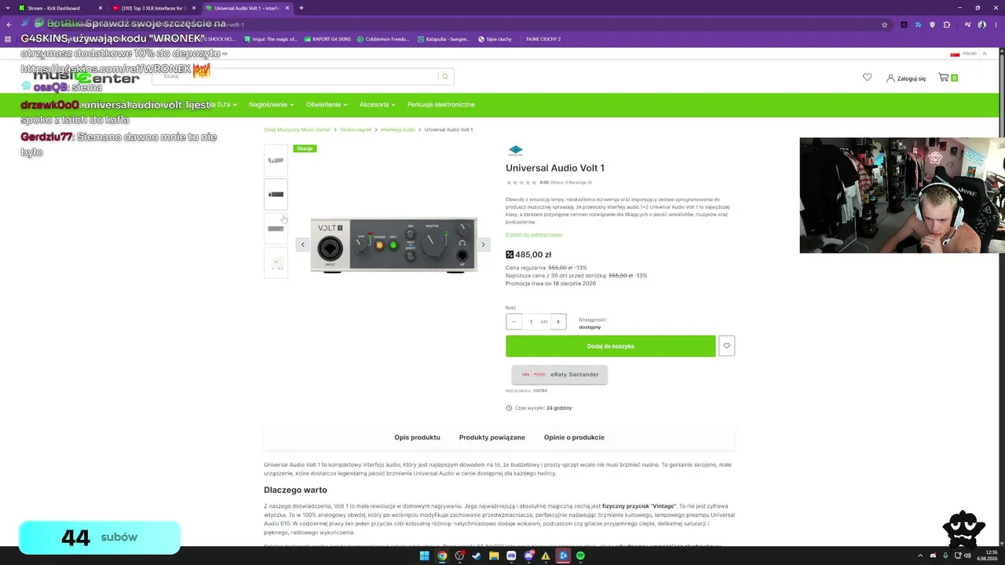Open a new browser tab with plus button
The width and height of the screenshot is (1005, 565).
tap(301, 8)
